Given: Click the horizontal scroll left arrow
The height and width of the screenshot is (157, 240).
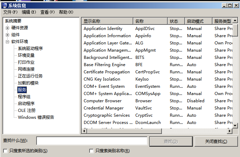Looking at the screenshot, I should (x=84, y=131).
